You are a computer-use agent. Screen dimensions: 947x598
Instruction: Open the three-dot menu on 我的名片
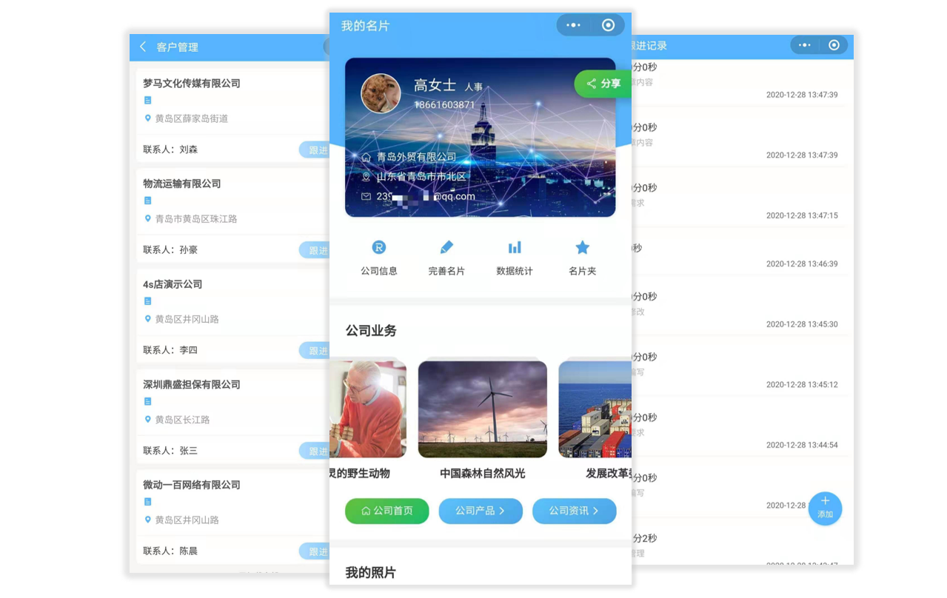click(x=574, y=25)
